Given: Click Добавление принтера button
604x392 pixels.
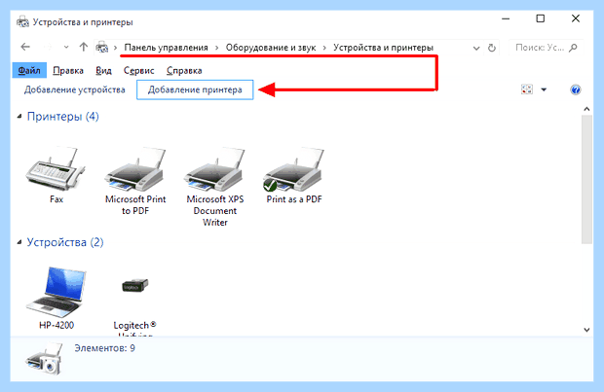Looking at the screenshot, I should (x=195, y=89).
